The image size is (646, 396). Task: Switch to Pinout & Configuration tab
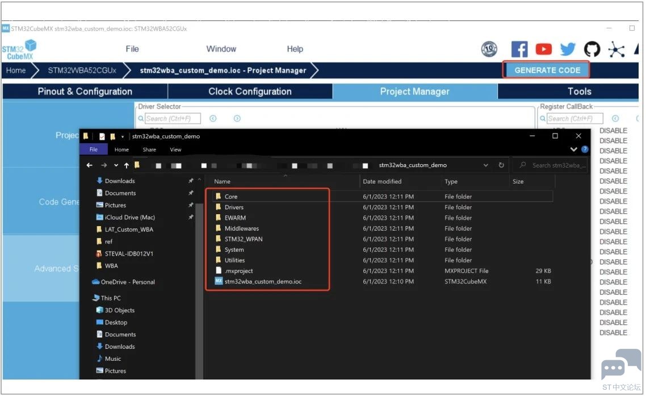85,91
